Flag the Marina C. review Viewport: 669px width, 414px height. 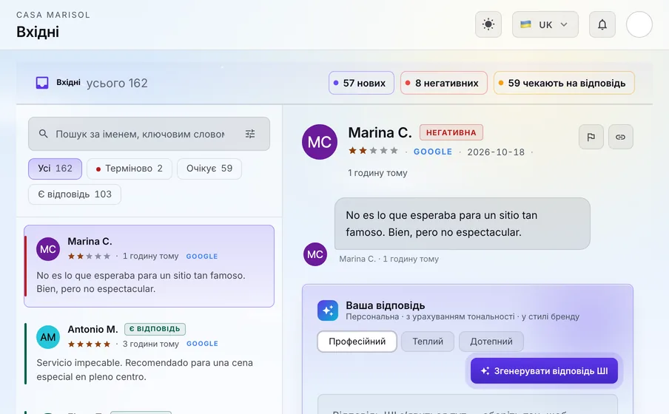coord(591,137)
